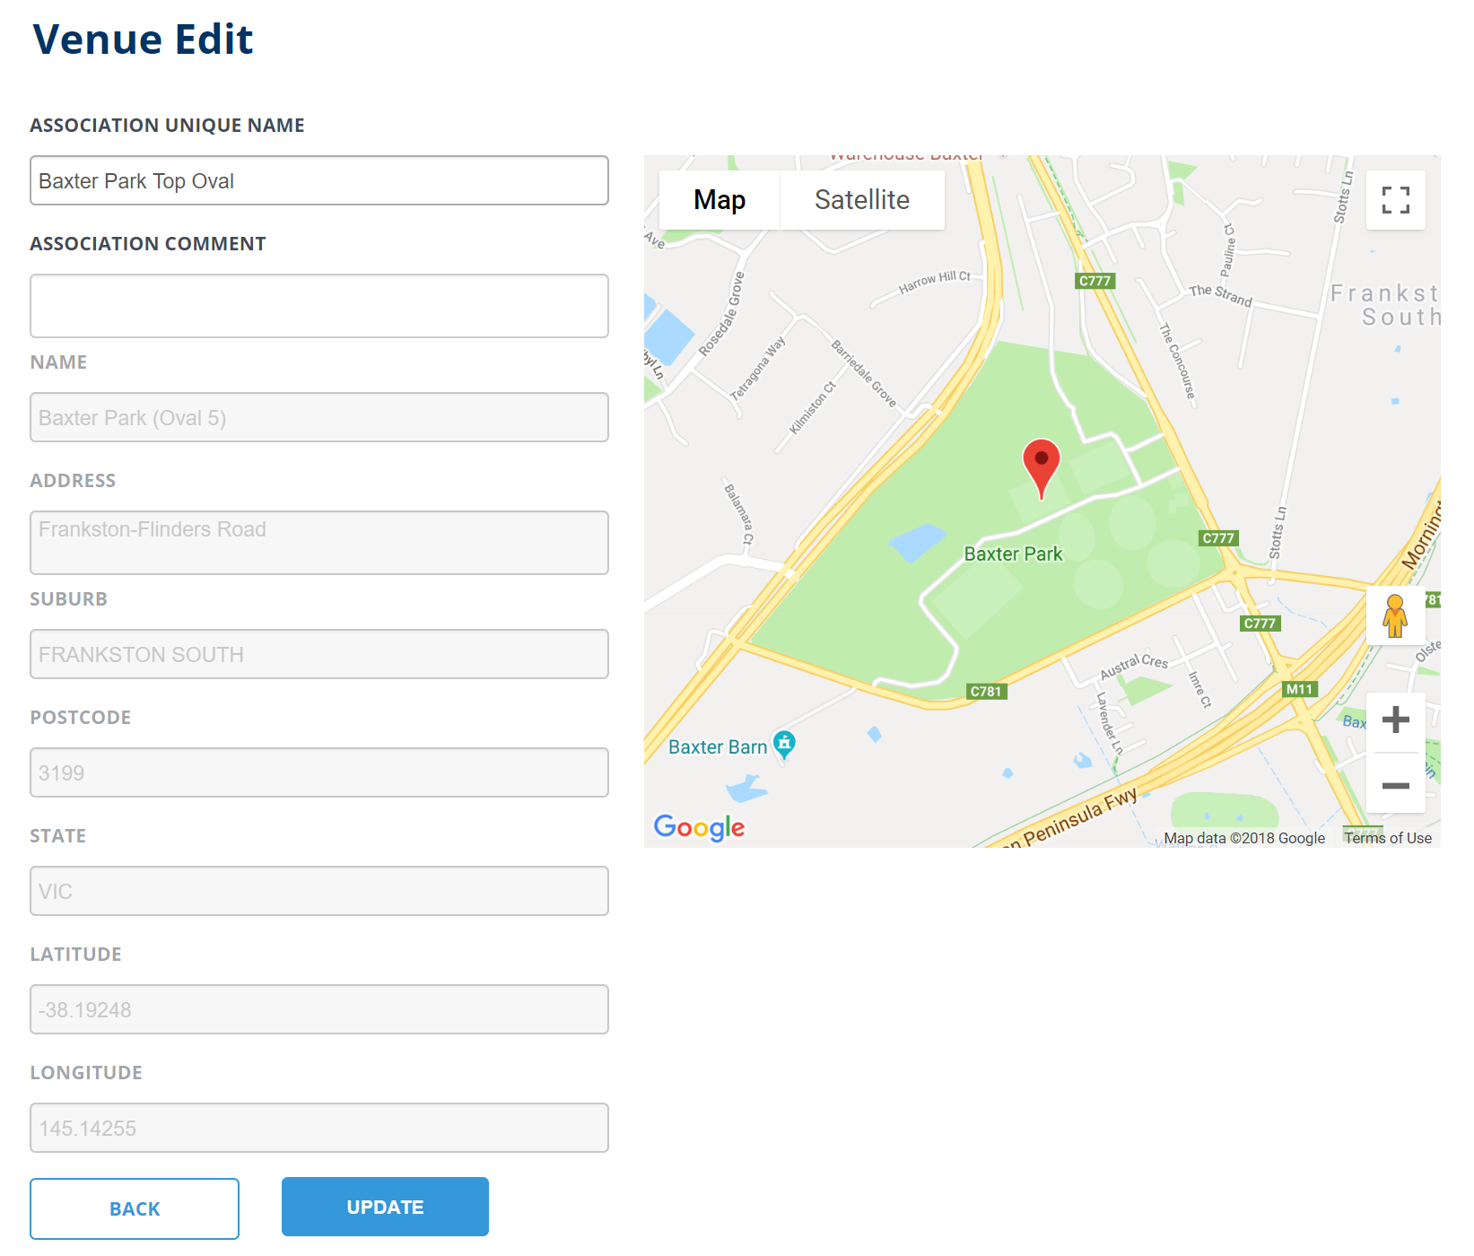
Task: Click the Address field
Action: coord(319,543)
